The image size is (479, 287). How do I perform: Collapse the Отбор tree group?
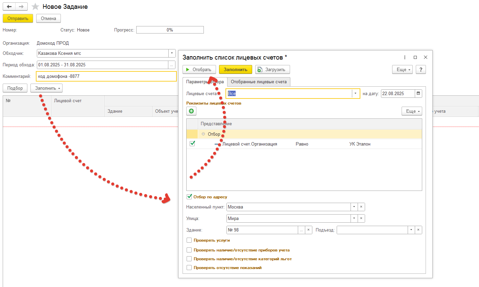point(203,134)
